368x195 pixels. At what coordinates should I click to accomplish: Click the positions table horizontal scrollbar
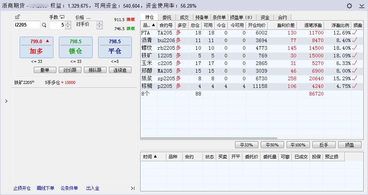pyautogui.click(x=209, y=138)
